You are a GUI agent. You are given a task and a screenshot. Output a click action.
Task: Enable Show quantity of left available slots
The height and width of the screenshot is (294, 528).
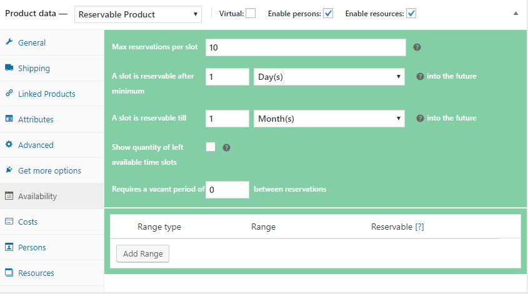[x=211, y=147]
